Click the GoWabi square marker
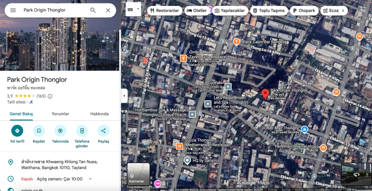 (x=228, y=86)
